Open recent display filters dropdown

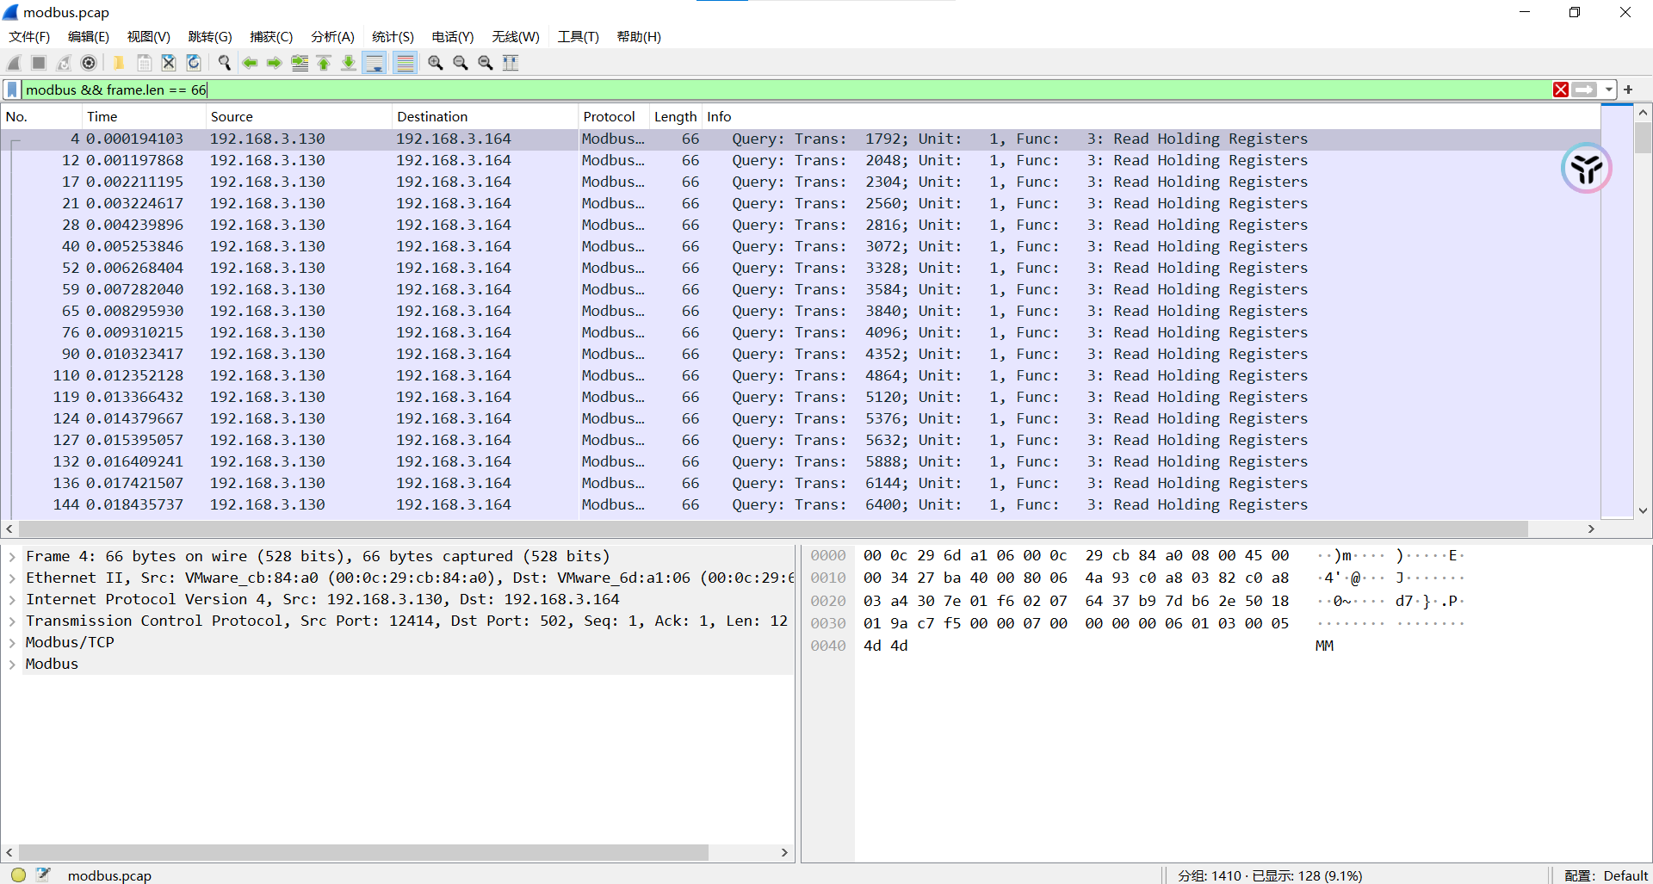[1608, 90]
